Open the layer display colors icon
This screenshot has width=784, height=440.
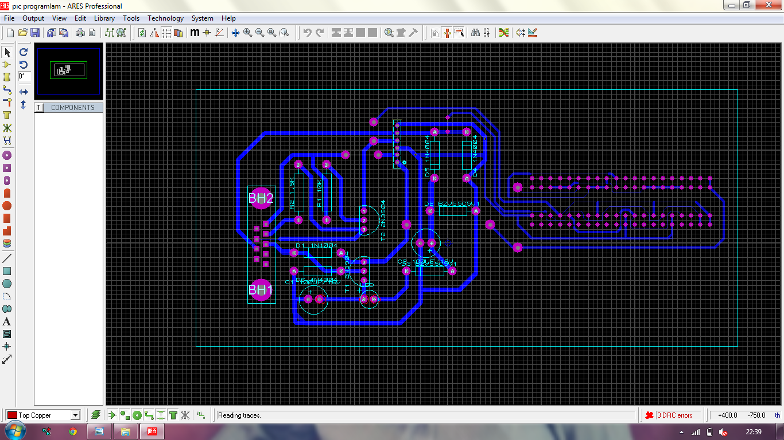(178, 33)
